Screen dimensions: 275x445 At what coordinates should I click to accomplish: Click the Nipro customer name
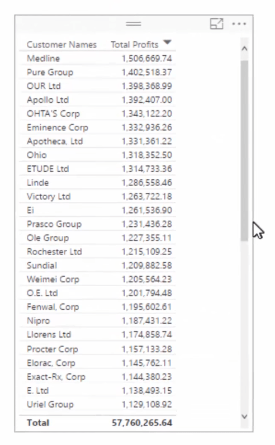[x=39, y=321]
